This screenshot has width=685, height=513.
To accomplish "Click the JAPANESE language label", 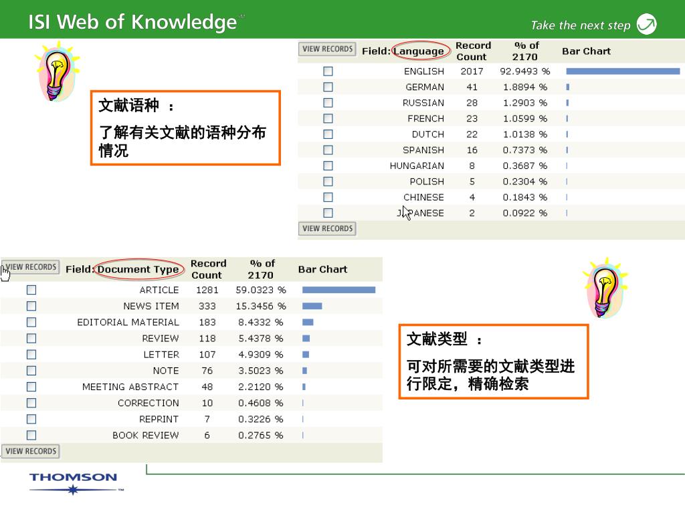I will pos(420,212).
